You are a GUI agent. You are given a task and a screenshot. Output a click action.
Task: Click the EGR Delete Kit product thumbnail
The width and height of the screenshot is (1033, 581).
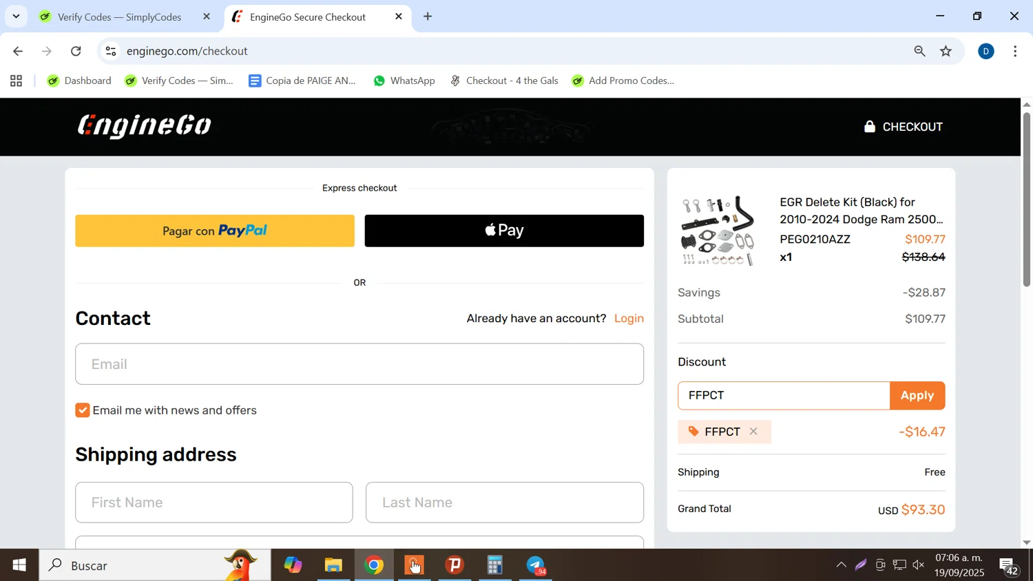(x=718, y=231)
